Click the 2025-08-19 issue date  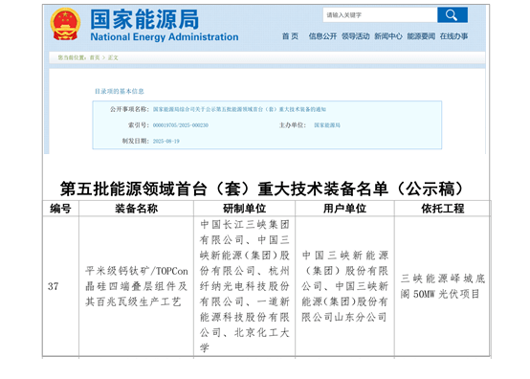click(x=166, y=141)
